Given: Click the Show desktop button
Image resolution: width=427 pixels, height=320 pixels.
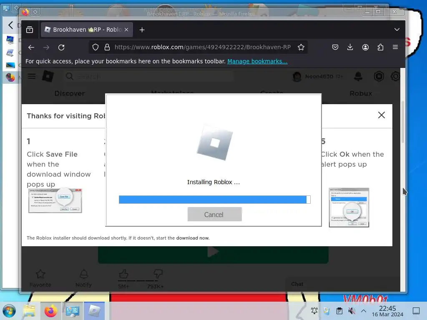Looking at the screenshot, I should 416,311.
